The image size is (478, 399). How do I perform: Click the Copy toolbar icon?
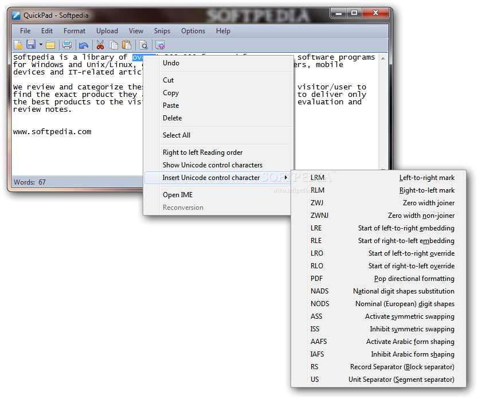click(113, 45)
